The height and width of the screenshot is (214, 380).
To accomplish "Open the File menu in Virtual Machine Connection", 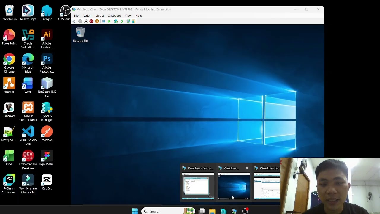I will pos(76,15).
